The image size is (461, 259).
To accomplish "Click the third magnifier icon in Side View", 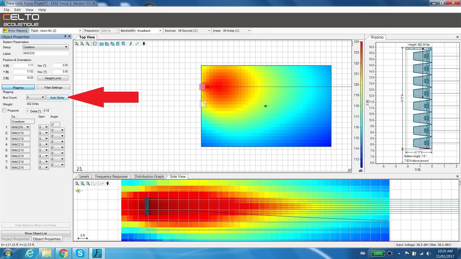I will [88, 183].
